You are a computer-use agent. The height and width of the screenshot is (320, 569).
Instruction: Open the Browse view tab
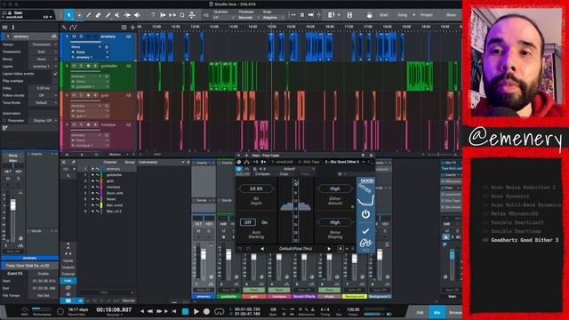tap(454, 312)
